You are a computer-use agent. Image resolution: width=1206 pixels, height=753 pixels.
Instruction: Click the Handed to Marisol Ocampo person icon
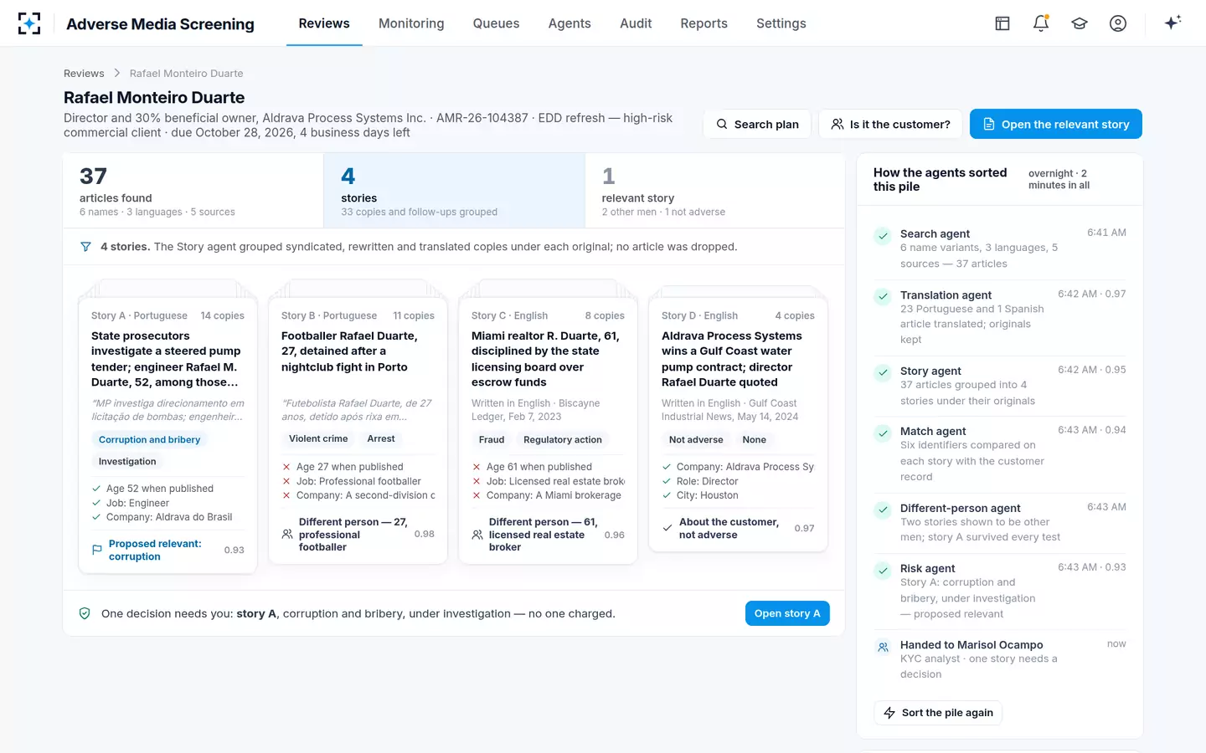point(883,647)
